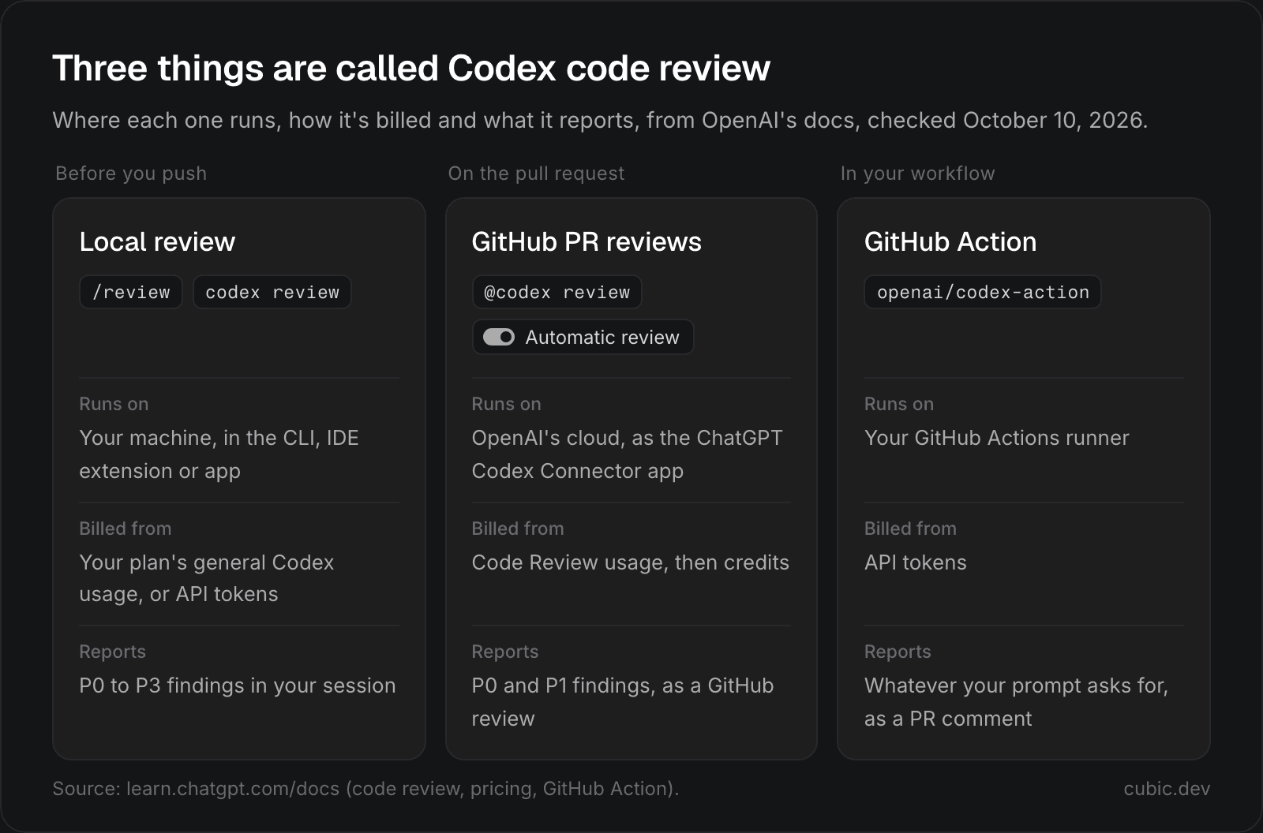Click 'Whatever your prompt asks for, as a PR comment'

[x=1016, y=702]
